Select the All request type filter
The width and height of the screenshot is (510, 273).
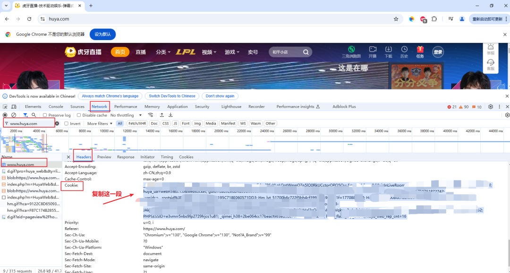coord(120,124)
